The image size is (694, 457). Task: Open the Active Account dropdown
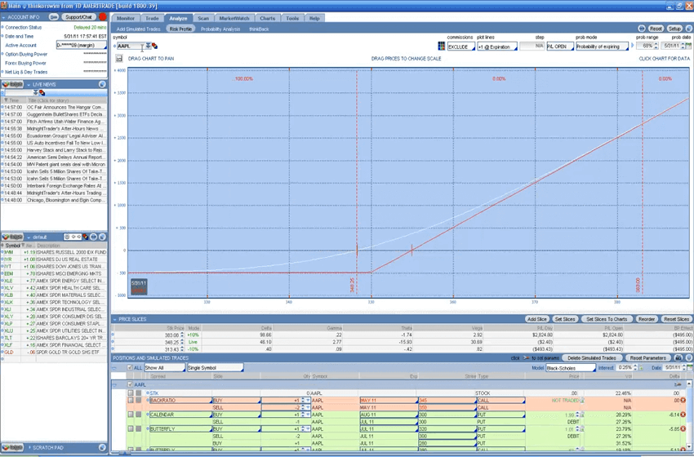(82, 45)
